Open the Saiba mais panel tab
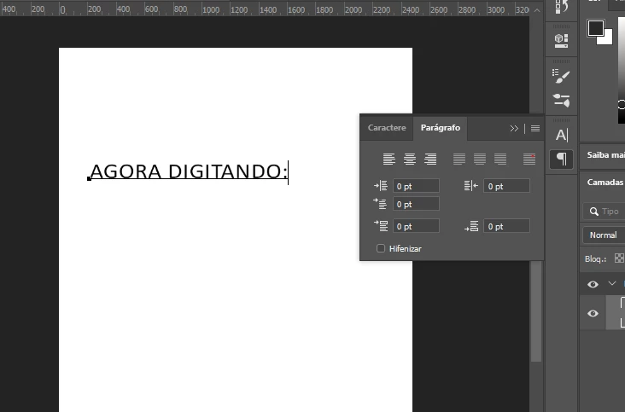Viewport: 625px width, 412px height. click(x=606, y=155)
